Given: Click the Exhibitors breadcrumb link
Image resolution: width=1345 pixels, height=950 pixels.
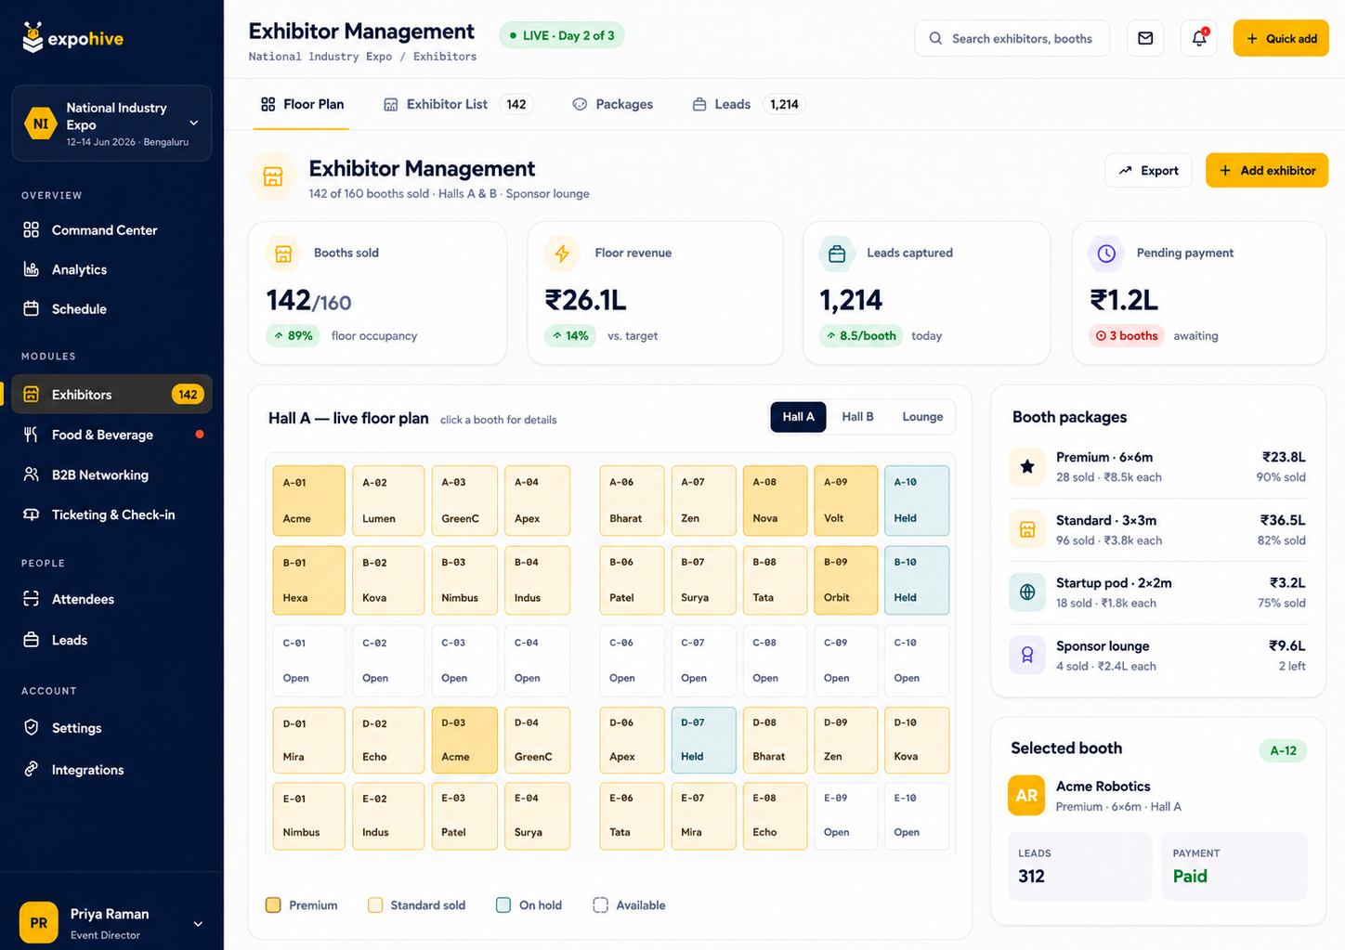Looking at the screenshot, I should [x=445, y=57].
